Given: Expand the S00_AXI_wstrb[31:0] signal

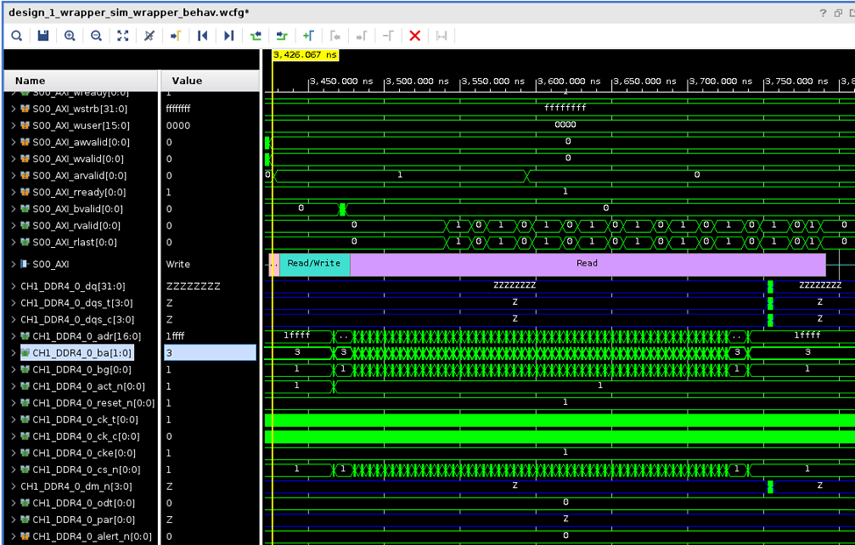Looking at the screenshot, I should pos(14,109).
